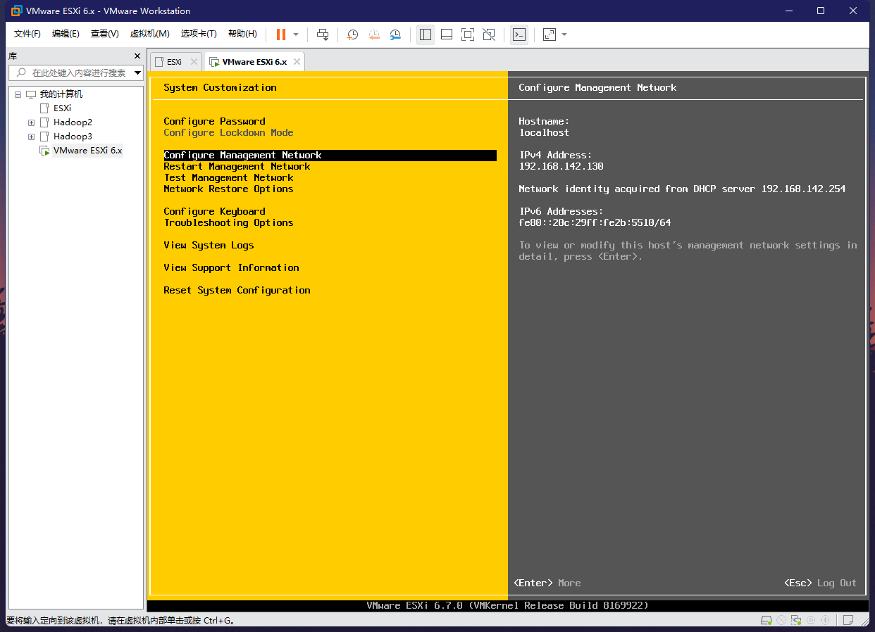
Task: Open the 选项卡(T) menu
Action: (199, 34)
